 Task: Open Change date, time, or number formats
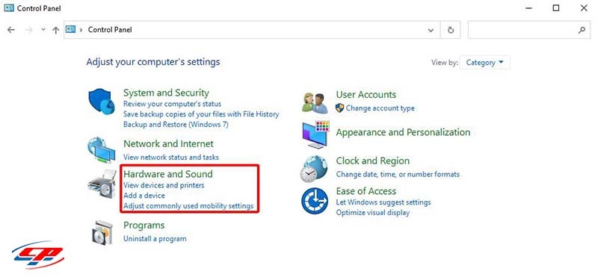(398, 175)
